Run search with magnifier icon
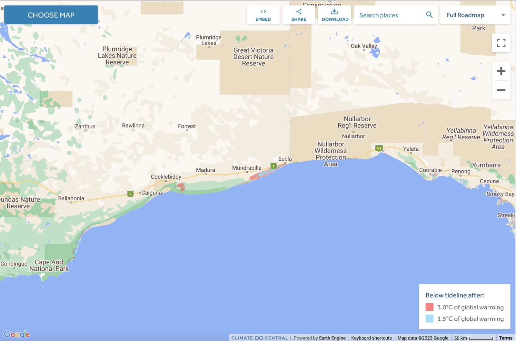The height and width of the screenshot is (341, 516). 429,15
